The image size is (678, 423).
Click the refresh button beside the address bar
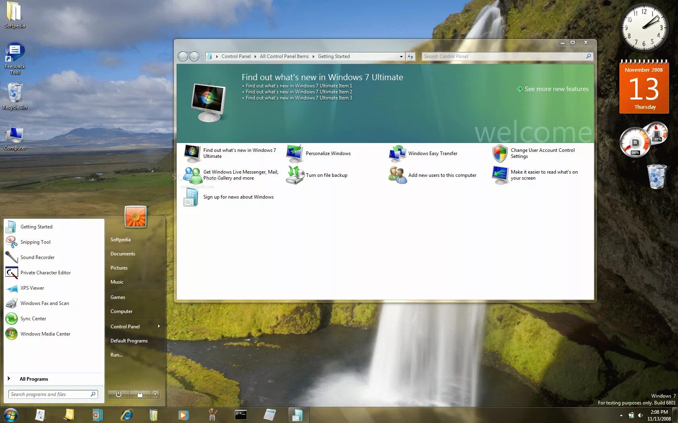pyautogui.click(x=410, y=56)
